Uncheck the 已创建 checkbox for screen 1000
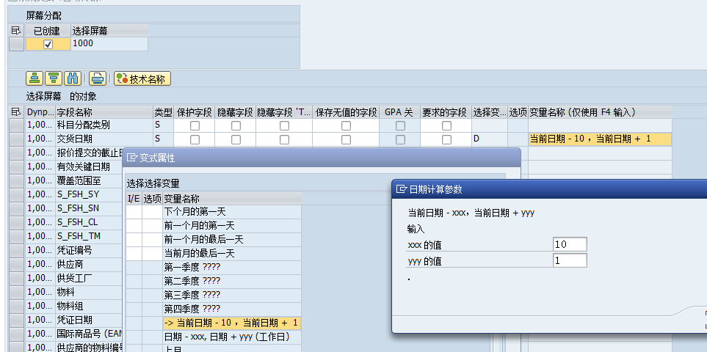 (48, 44)
